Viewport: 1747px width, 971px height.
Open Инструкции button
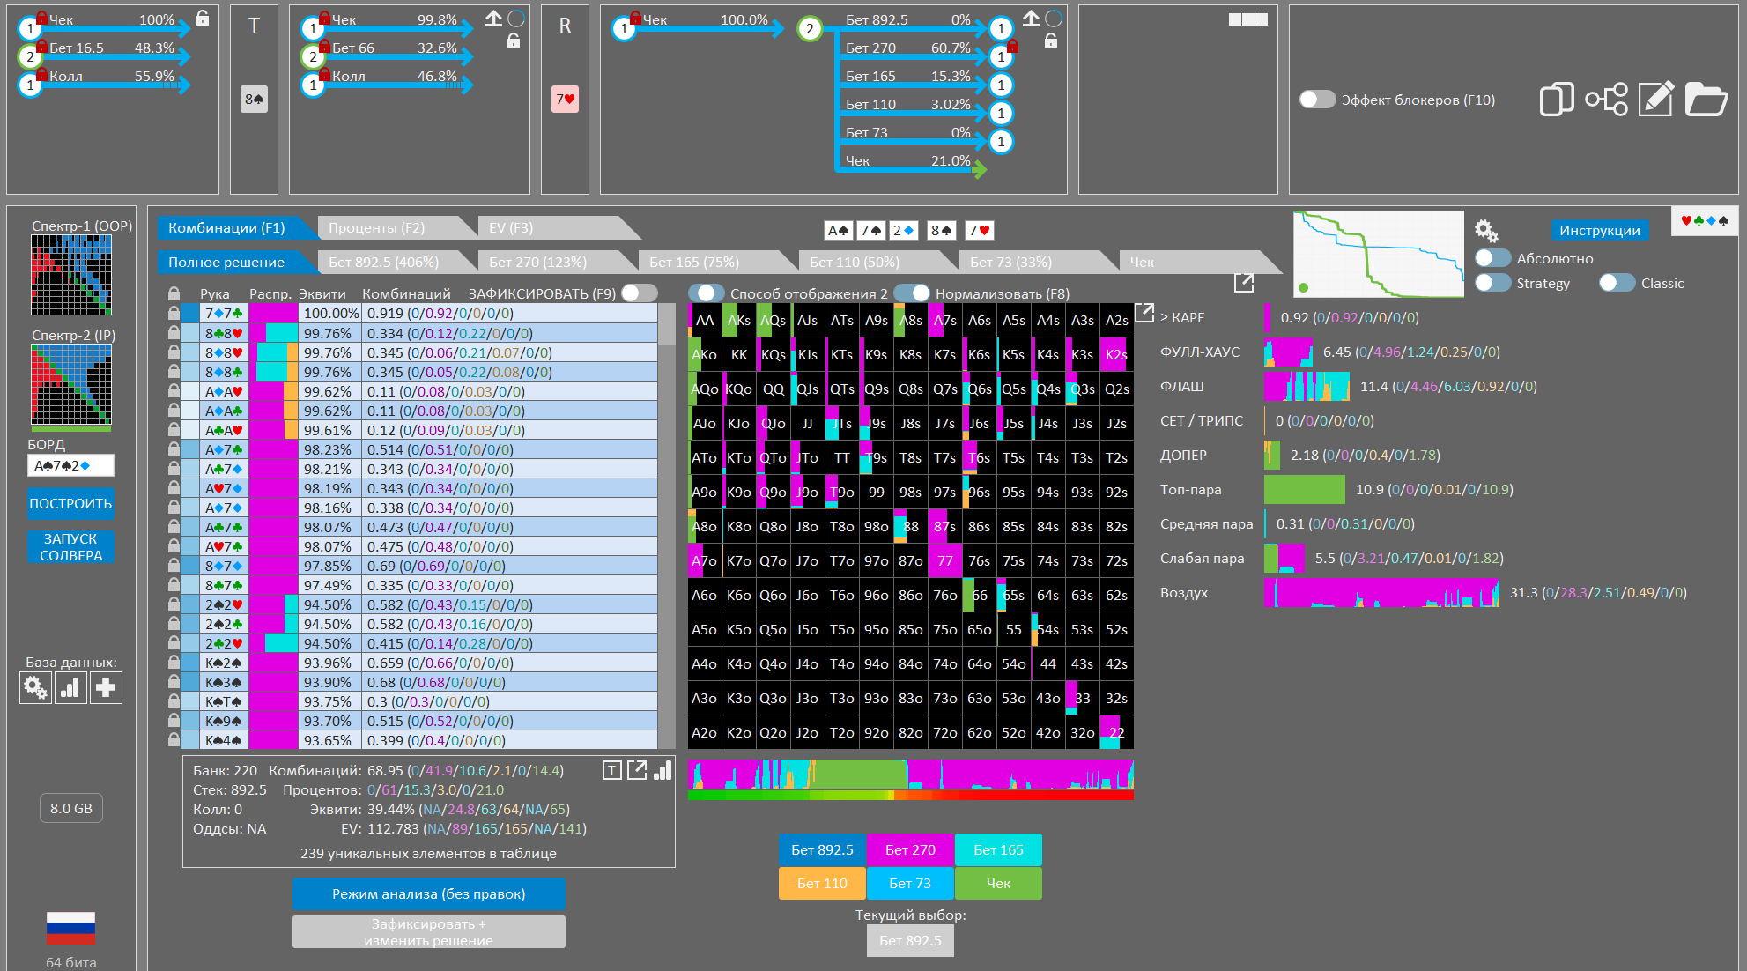[x=1600, y=231]
